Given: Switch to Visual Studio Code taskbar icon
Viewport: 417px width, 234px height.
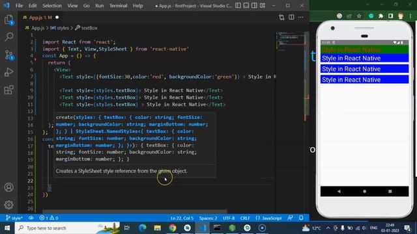Looking at the screenshot, I should click(x=202, y=228).
